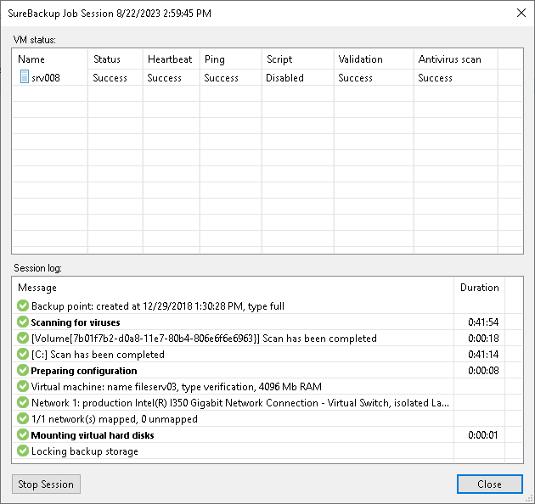Select the Scanning for viruses log entry
This screenshot has width=535, height=504.
pos(76,322)
